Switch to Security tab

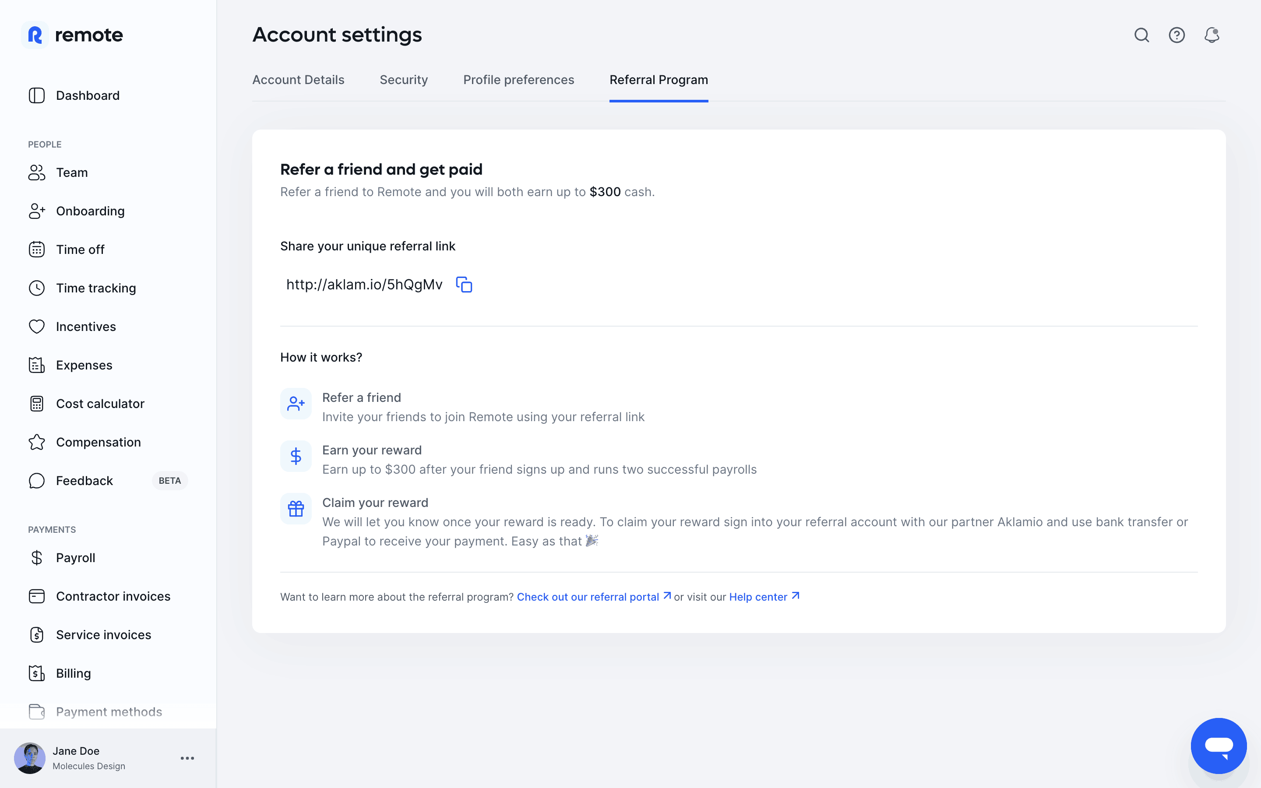403,80
